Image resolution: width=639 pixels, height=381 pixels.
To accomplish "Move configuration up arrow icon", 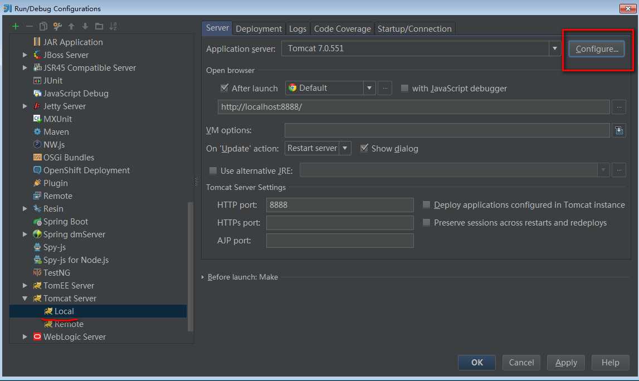I will pyautogui.click(x=71, y=27).
